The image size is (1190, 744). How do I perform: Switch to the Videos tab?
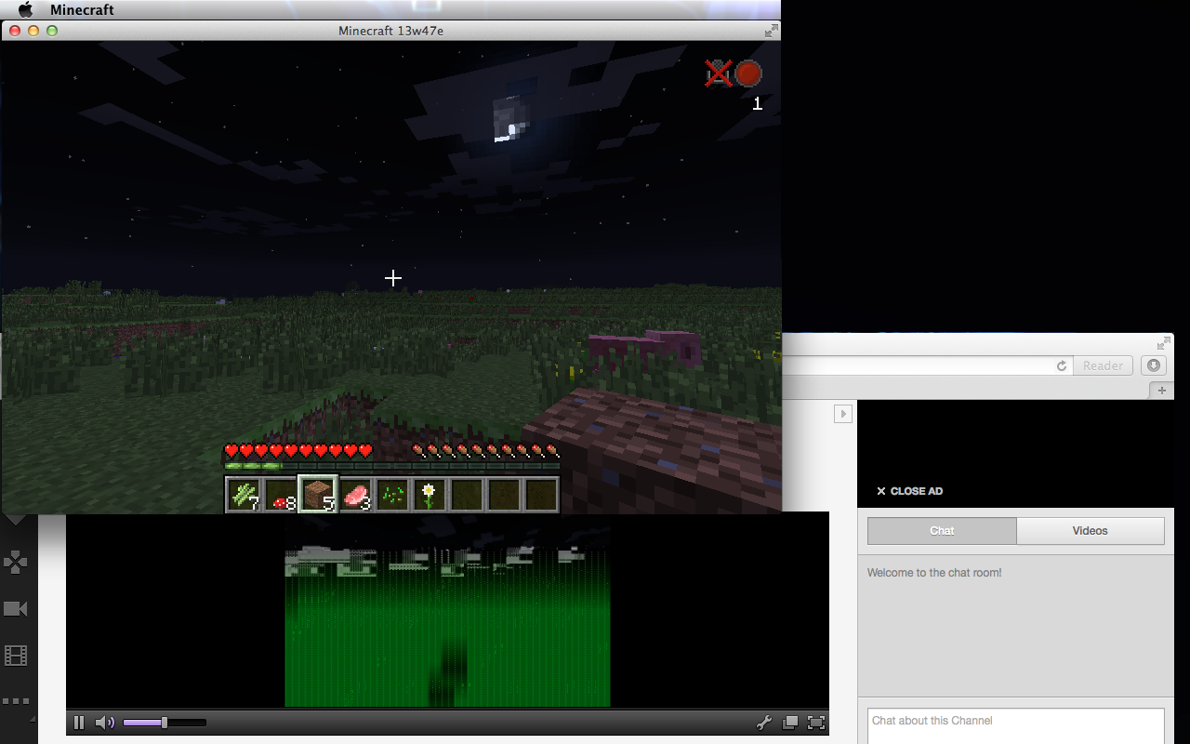1091,531
